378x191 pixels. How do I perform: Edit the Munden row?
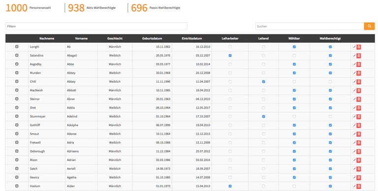pyautogui.click(x=354, y=73)
